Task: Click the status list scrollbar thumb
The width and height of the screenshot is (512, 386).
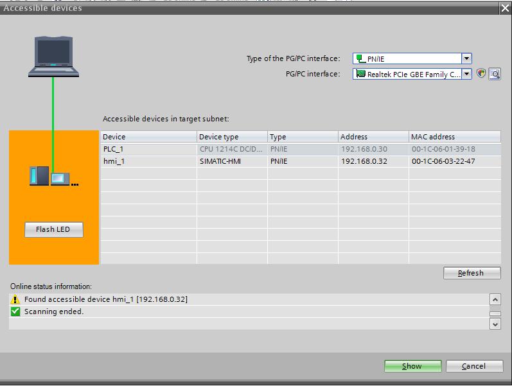Action: (495, 313)
